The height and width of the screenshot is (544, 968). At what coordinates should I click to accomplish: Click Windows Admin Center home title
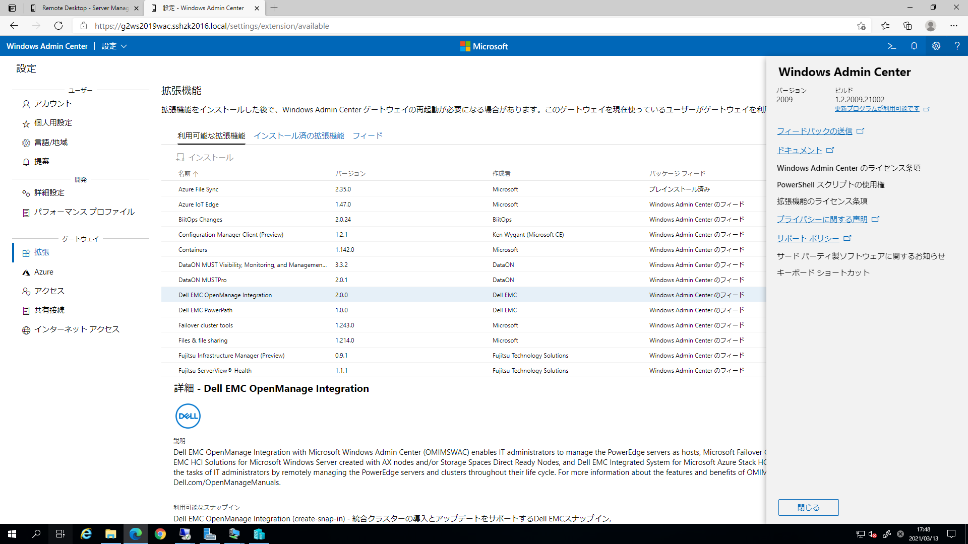click(47, 46)
